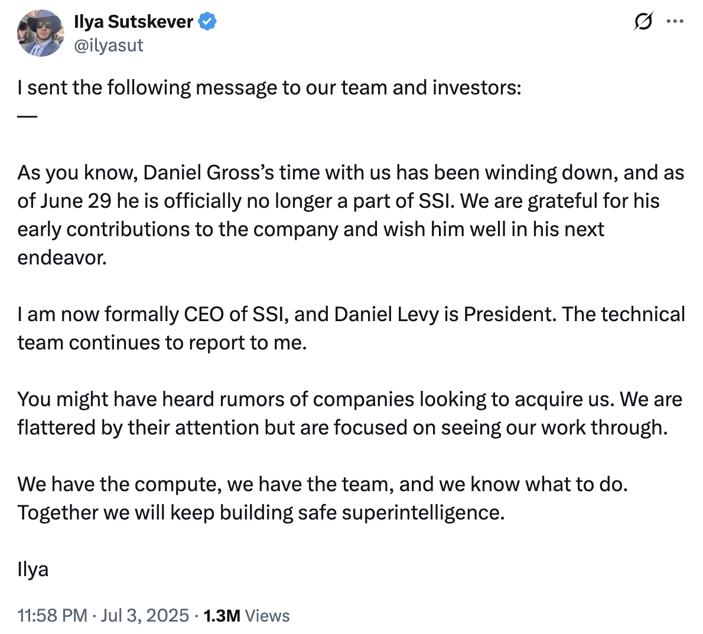Click 'team continues to report to me' text
Image resolution: width=703 pixels, height=634 pixels.
[162, 342]
